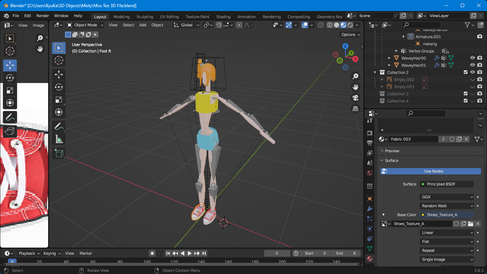This screenshot has height=274, width=487.
Task: Select the Add Cube tool in 3D viewport
Action: (x=59, y=153)
